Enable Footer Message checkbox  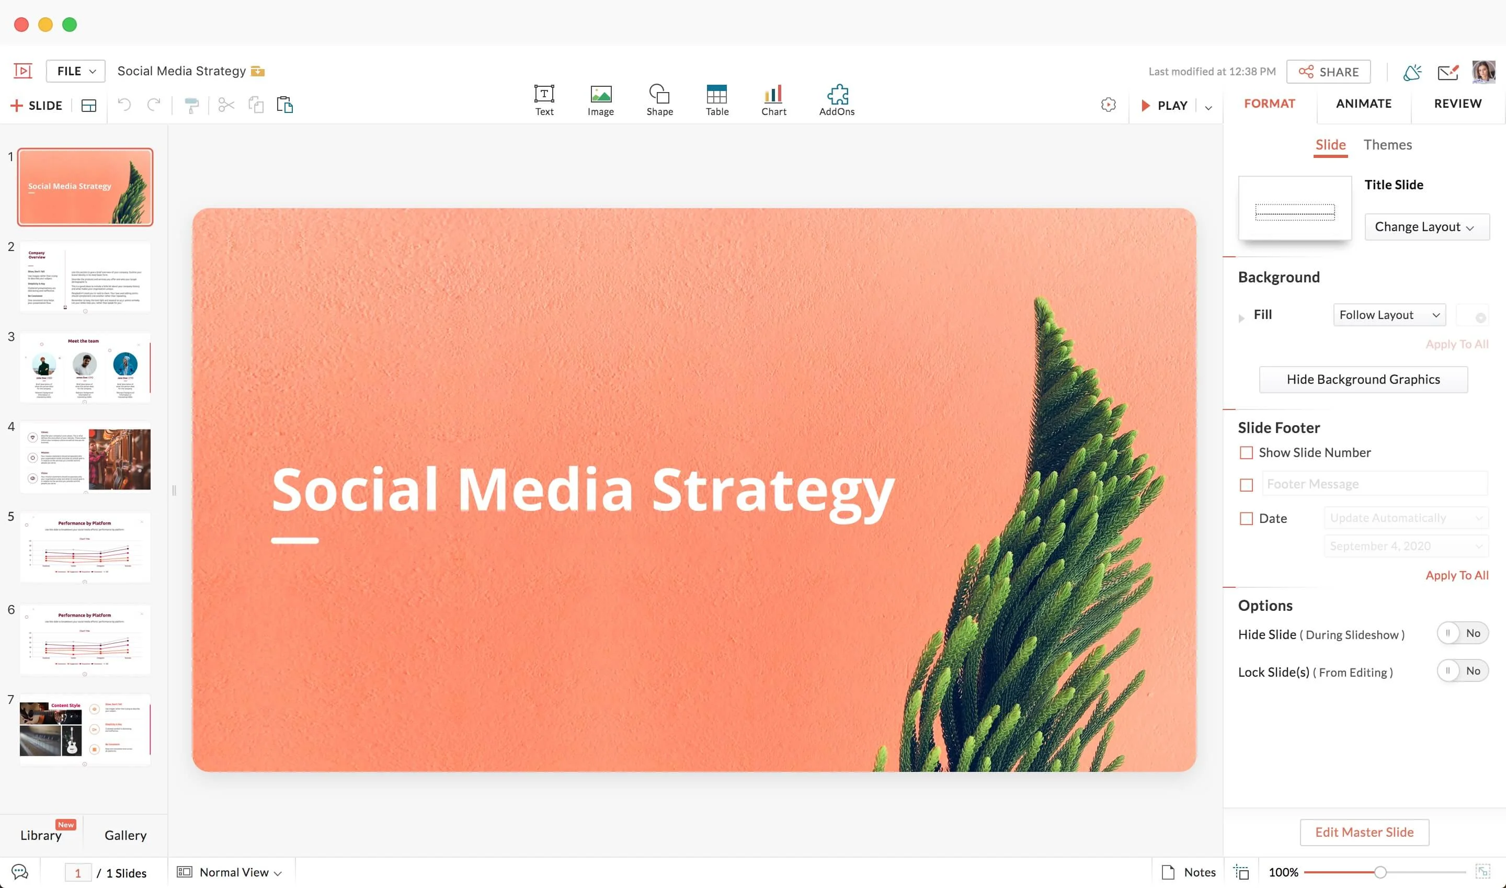click(1245, 484)
